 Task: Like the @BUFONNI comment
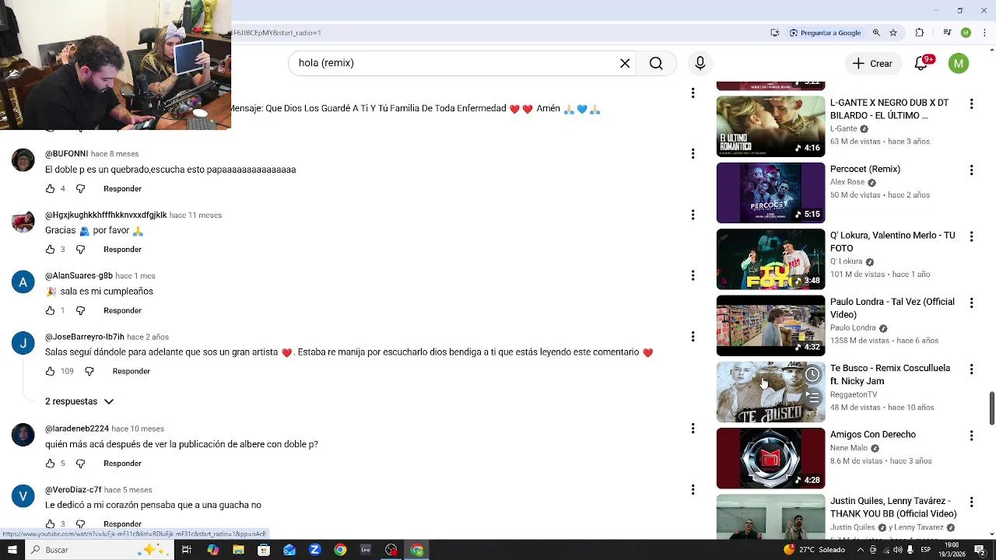click(x=50, y=189)
